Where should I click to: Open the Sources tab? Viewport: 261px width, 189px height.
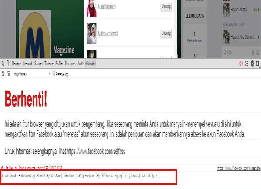(x=38, y=63)
